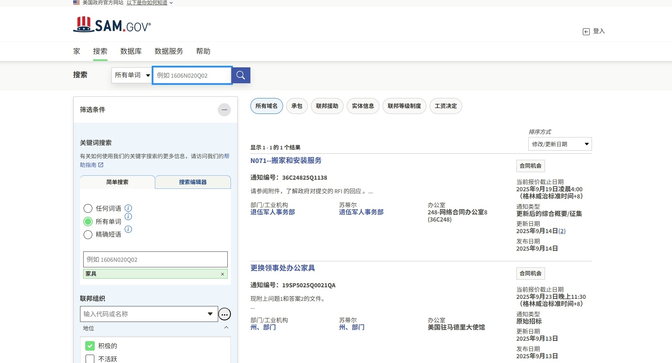
Task: Open the 所有单词 search type dropdown
Action: pyautogui.click(x=132, y=75)
